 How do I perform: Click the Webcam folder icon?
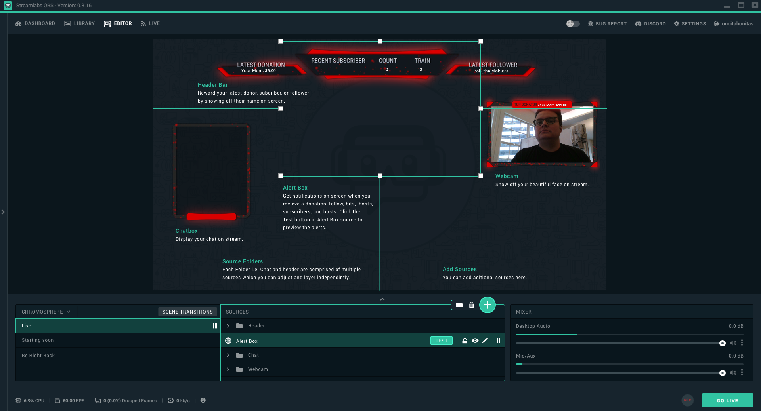coord(239,369)
